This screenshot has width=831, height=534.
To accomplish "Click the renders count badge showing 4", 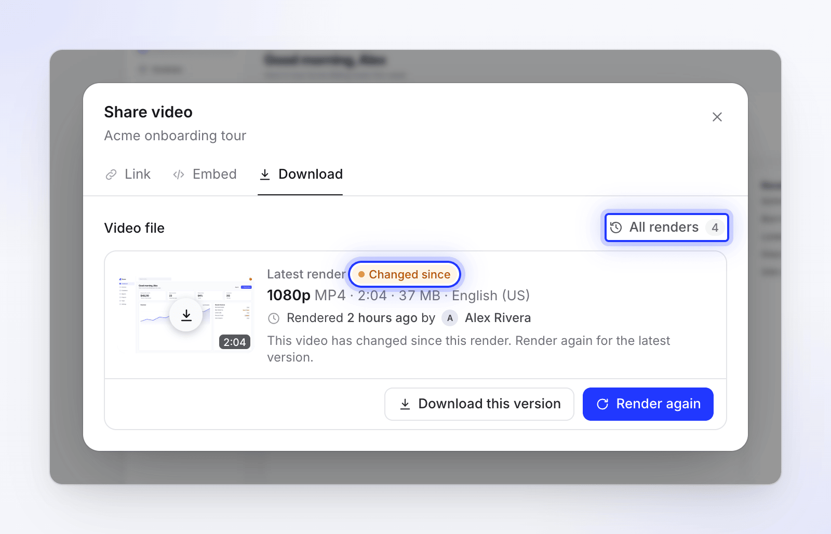I will pos(715,228).
